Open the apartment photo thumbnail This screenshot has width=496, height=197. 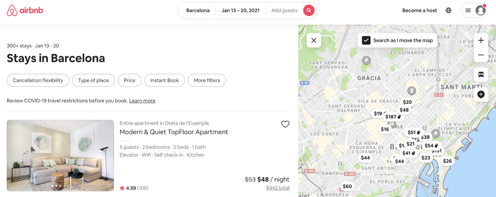coord(60,155)
